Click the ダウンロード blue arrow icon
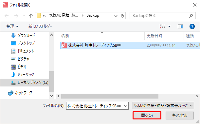200x124 pixels. (13, 36)
